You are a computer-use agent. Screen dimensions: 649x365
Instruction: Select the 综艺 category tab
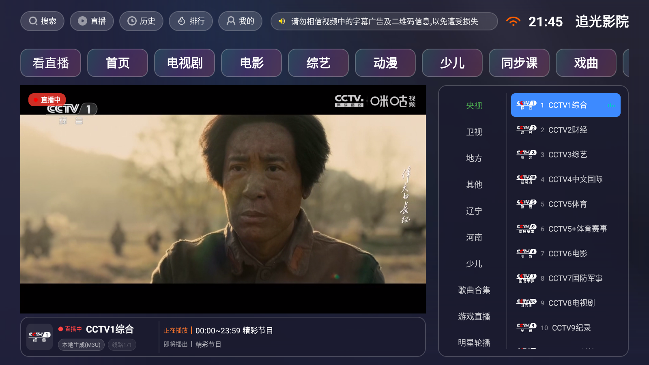point(318,63)
